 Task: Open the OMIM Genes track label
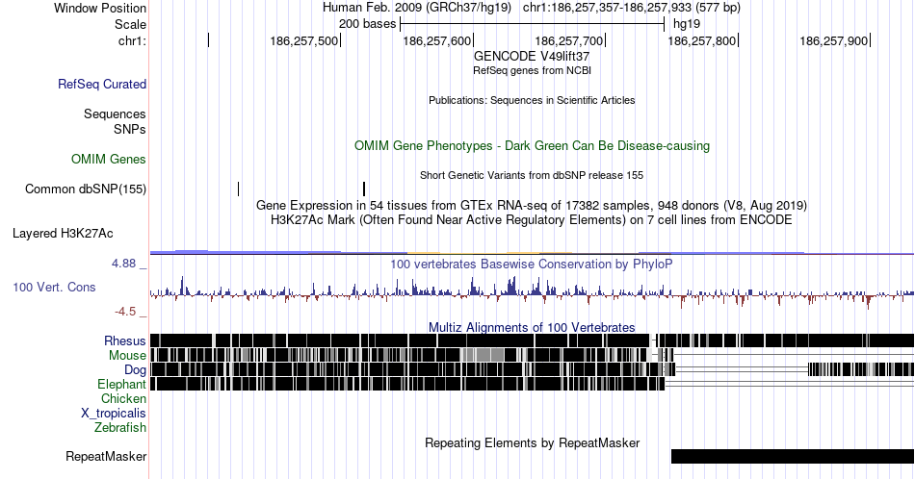click(x=109, y=159)
